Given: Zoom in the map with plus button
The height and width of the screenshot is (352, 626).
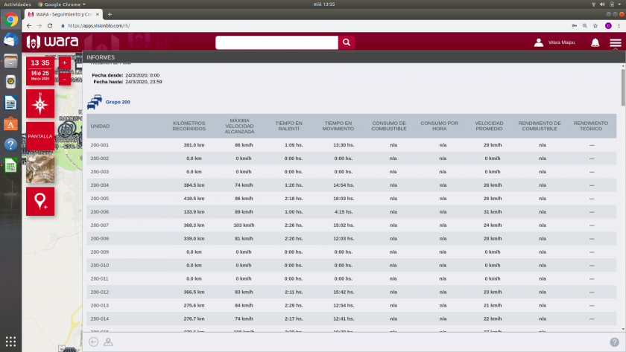Looking at the screenshot, I should [64, 63].
